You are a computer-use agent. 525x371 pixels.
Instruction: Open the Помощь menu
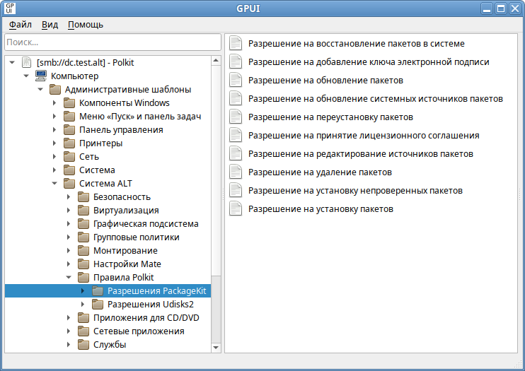86,25
